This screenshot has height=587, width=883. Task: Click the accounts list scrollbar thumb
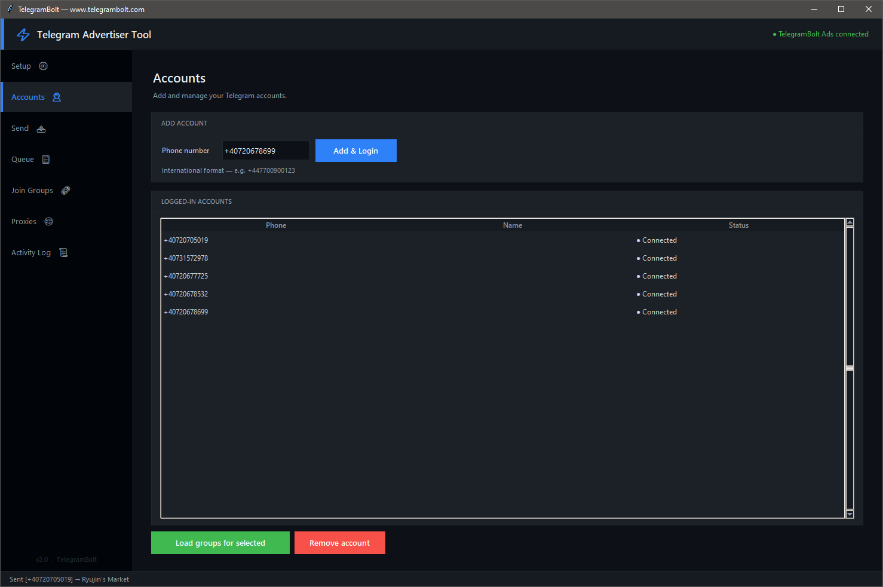[x=850, y=368]
